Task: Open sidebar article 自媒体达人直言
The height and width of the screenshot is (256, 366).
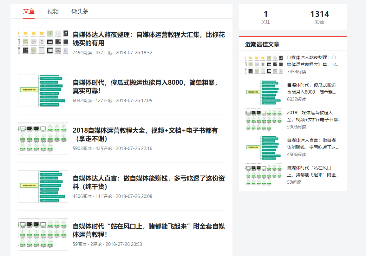Action: pyautogui.click(x=313, y=144)
